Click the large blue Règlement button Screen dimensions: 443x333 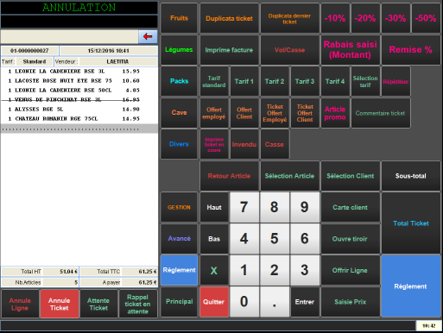pos(411,286)
